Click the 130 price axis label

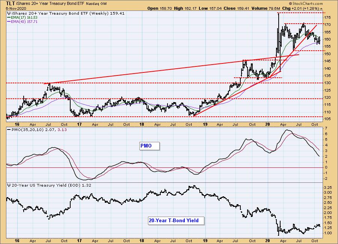327,83
